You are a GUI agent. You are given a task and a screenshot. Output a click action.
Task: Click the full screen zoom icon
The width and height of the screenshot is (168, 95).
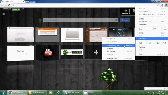(x=165, y=29)
